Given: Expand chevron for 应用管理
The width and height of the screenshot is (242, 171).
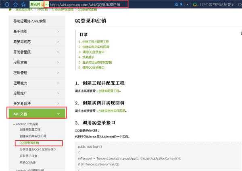Looking at the screenshot, I should pyautogui.click(x=58, y=73).
